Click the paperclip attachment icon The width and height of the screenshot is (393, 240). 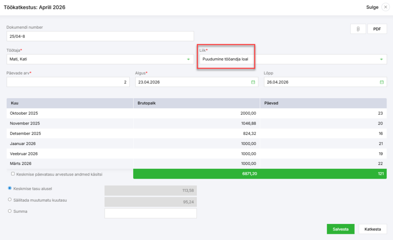point(358,29)
